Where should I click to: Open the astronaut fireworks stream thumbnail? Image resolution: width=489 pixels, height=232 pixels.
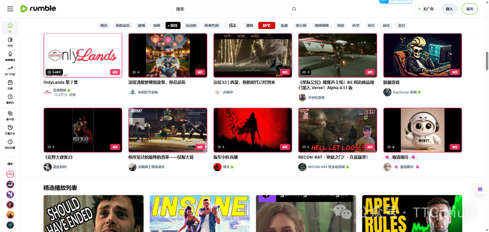(168, 55)
